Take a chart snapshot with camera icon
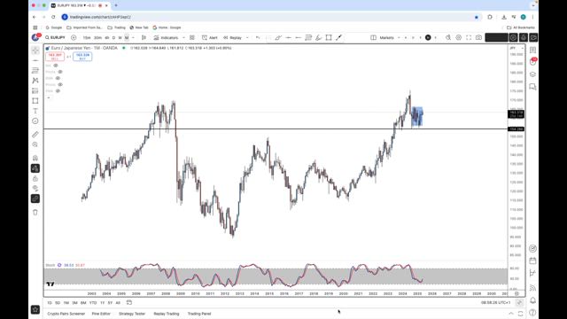567x319 pixels. pos(478,37)
